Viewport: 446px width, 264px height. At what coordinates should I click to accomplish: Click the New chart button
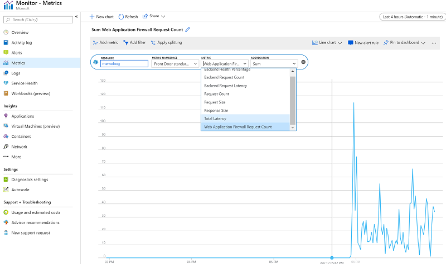tap(101, 17)
